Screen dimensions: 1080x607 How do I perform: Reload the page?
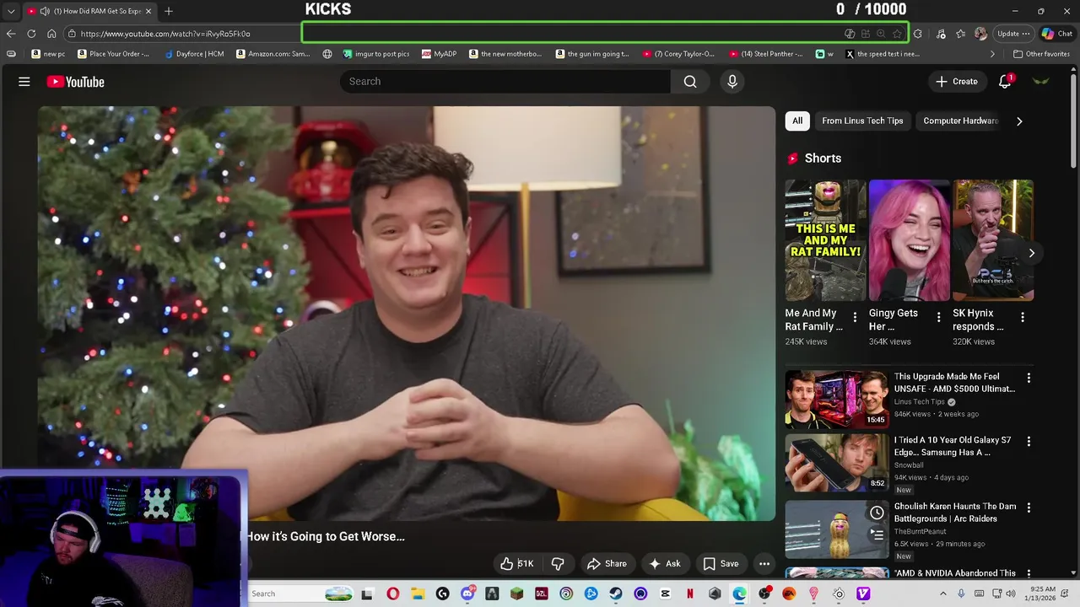(x=31, y=34)
